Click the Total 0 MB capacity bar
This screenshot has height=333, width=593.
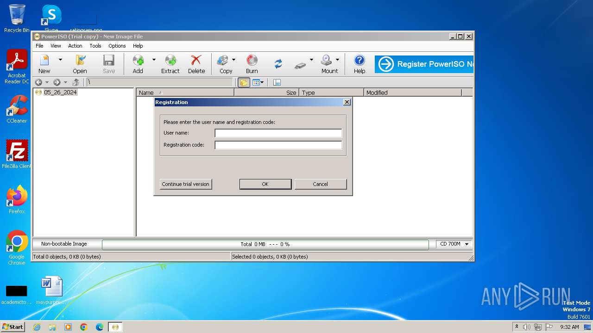[x=265, y=244]
